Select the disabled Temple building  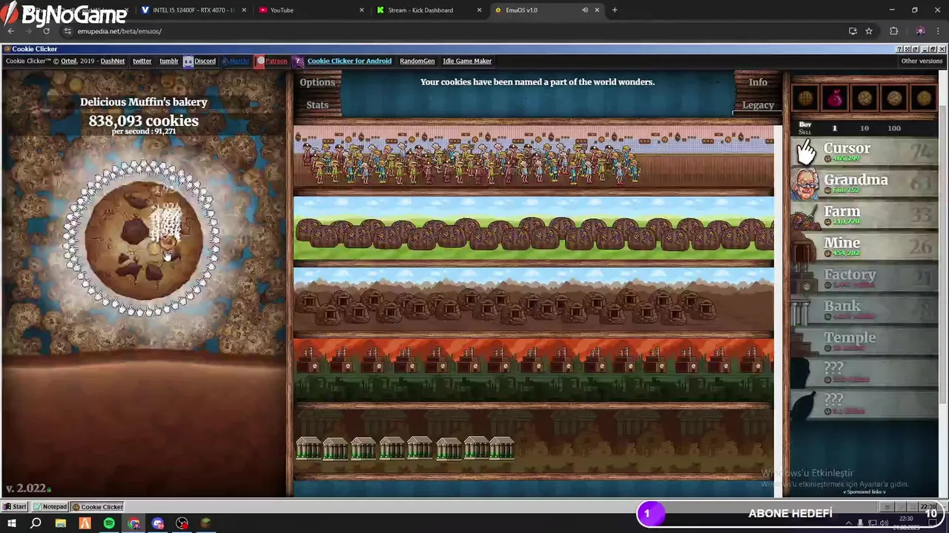click(x=864, y=341)
